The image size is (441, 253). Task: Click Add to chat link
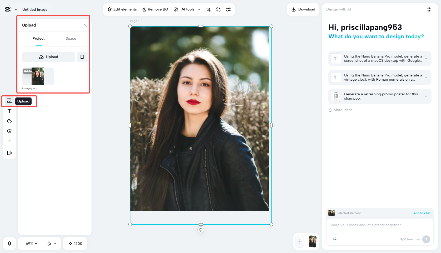pyautogui.click(x=422, y=213)
